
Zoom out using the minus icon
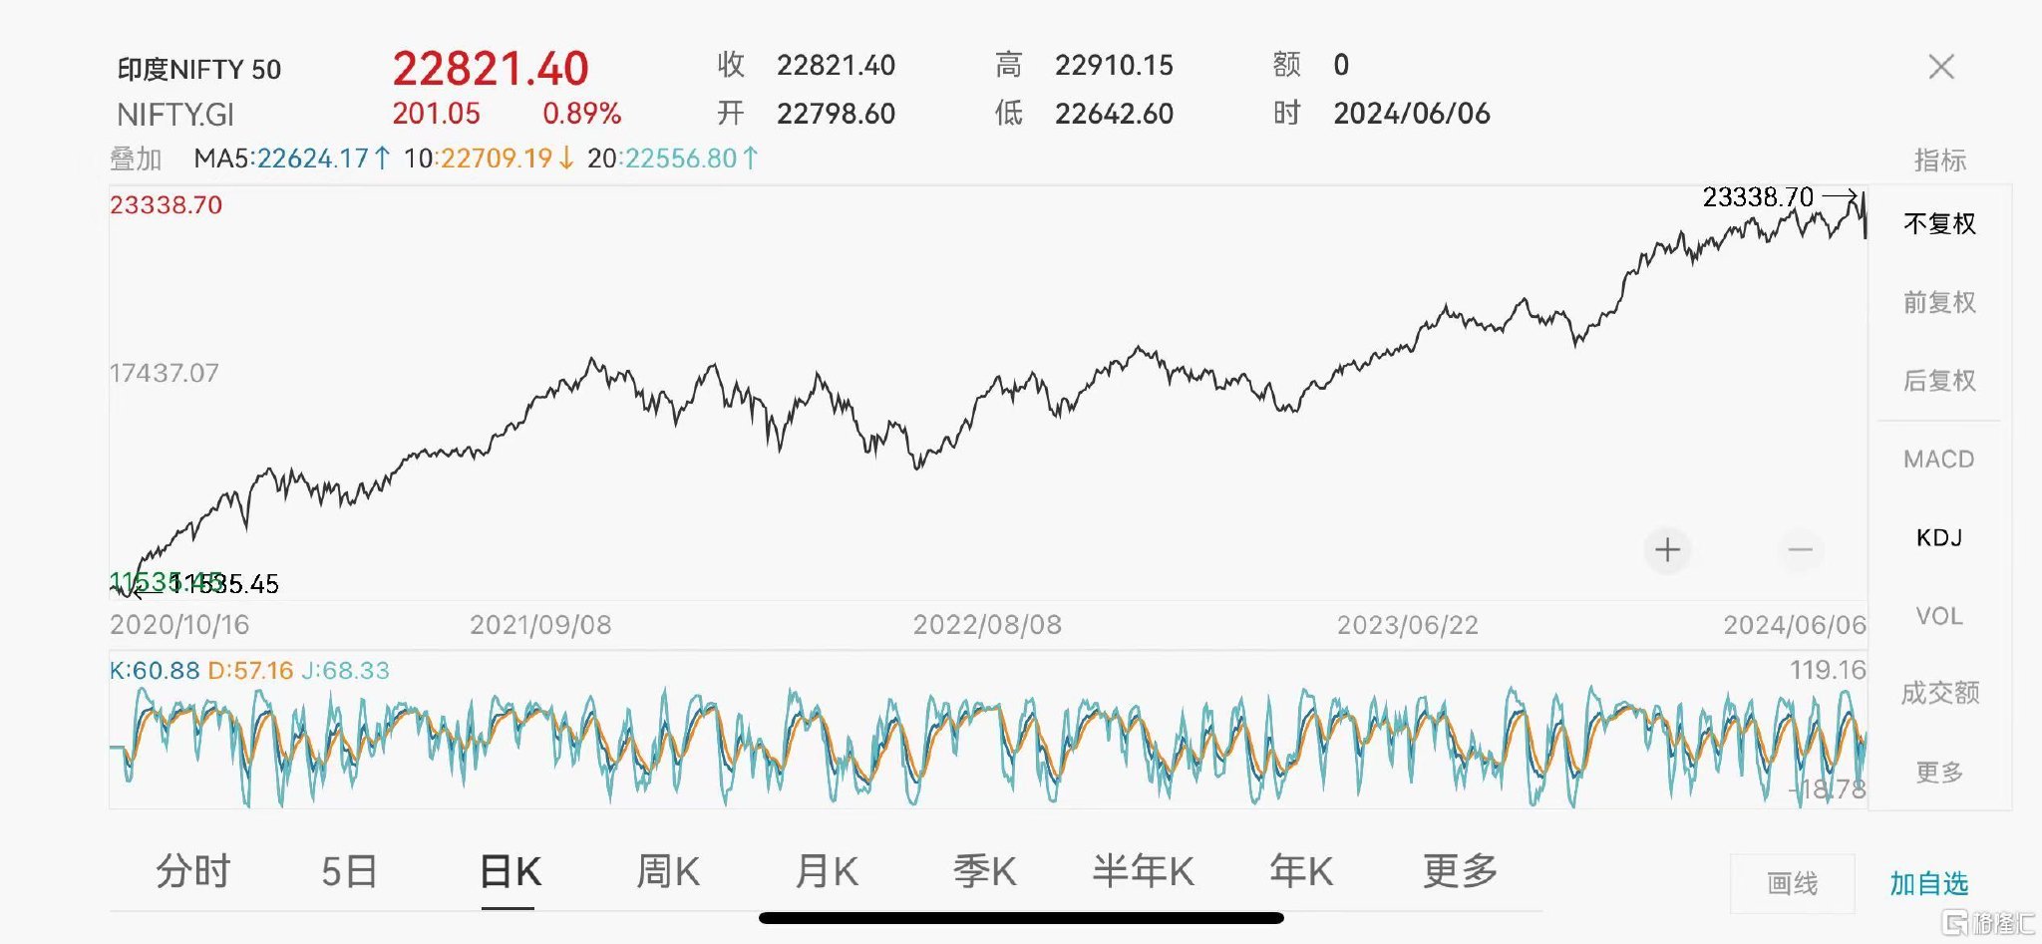pyautogui.click(x=1800, y=550)
